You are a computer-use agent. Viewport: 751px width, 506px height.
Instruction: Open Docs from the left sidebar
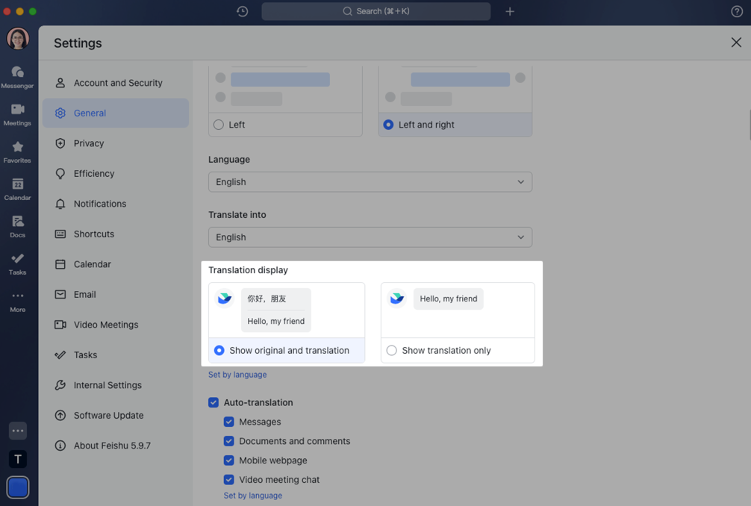18,226
